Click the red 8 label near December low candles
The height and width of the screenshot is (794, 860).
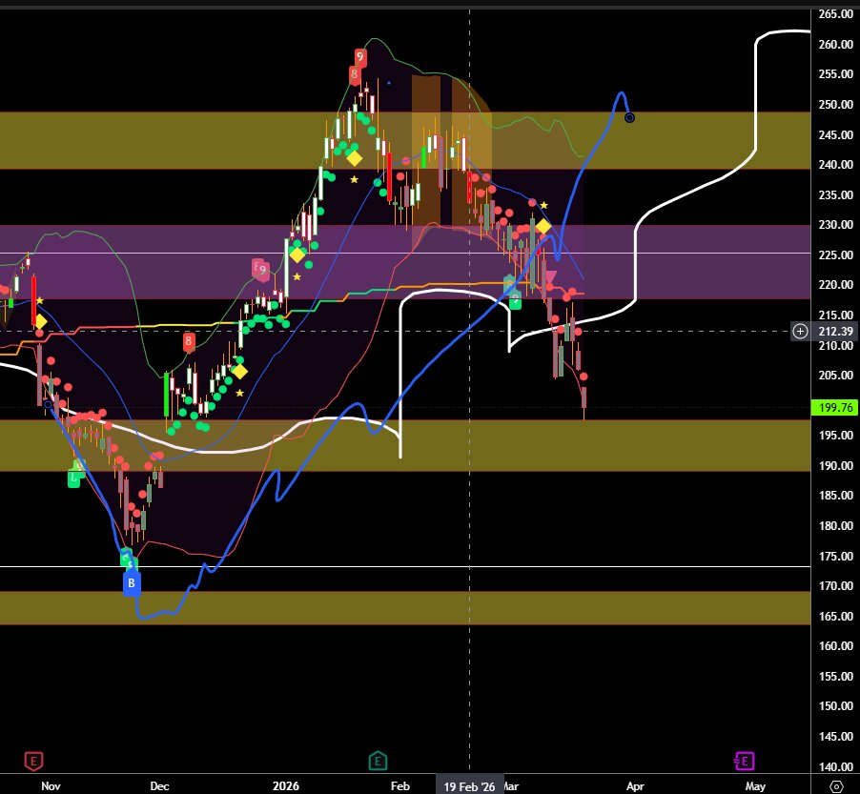189,341
